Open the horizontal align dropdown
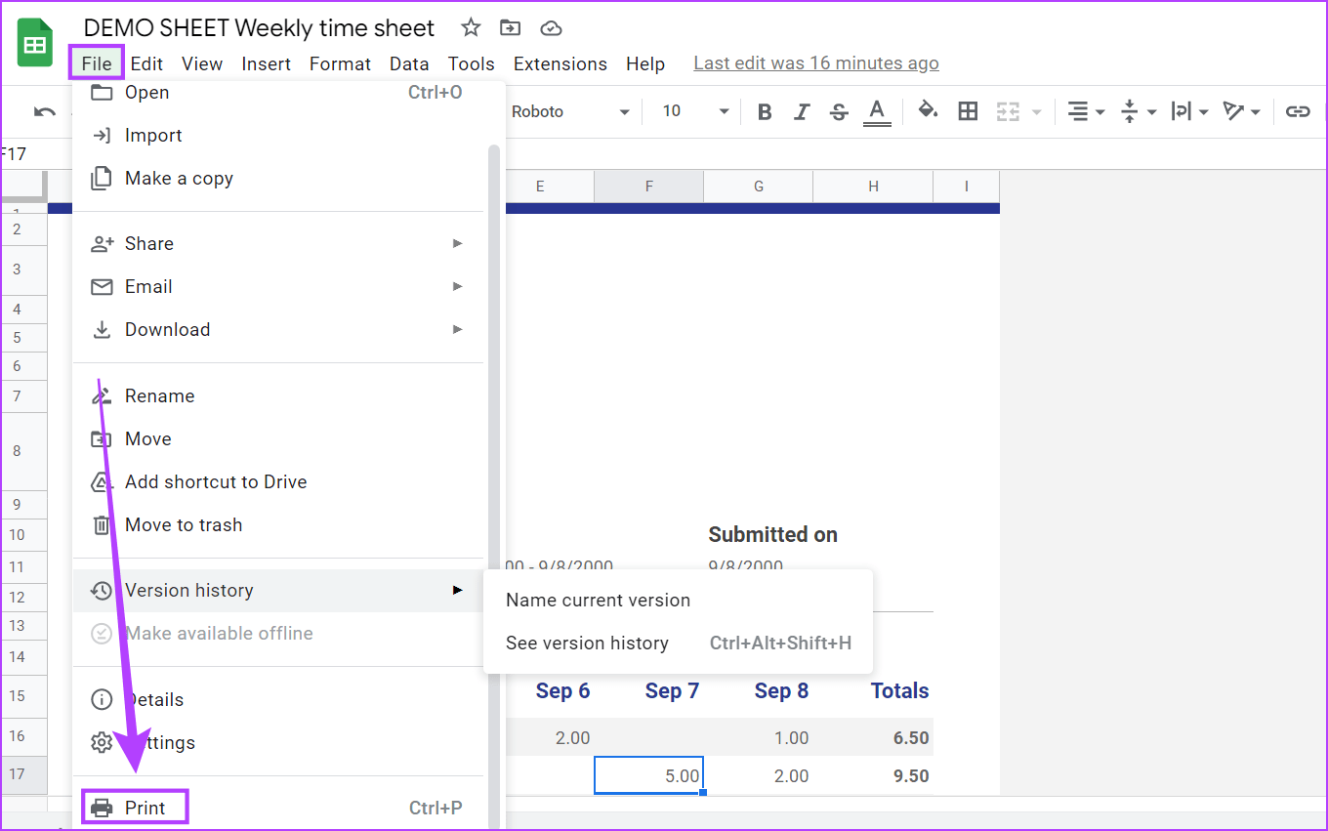1328x831 pixels. (x=1085, y=110)
